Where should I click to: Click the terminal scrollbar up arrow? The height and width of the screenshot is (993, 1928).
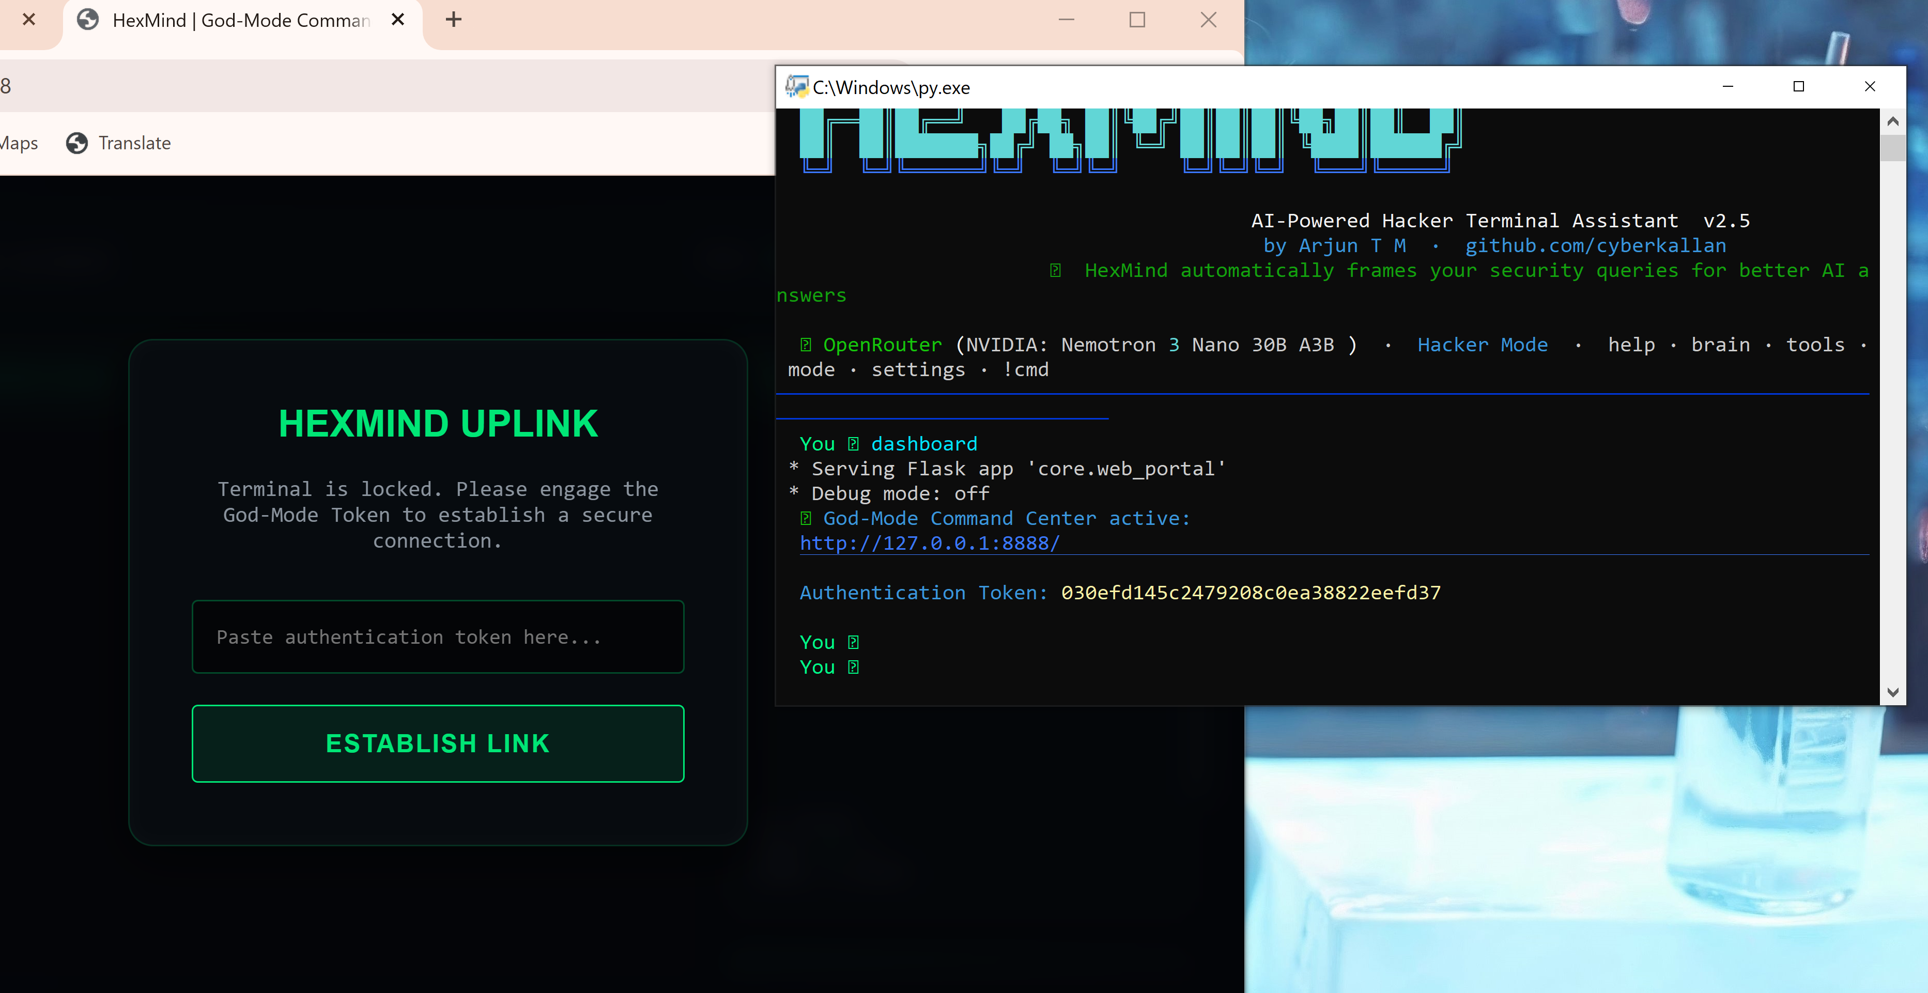(x=1893, y=120)
